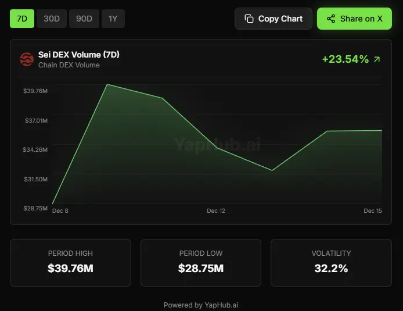Select the 7D time range tab
The height and width of the screenshot is (311, 403).
pos(22,19)
